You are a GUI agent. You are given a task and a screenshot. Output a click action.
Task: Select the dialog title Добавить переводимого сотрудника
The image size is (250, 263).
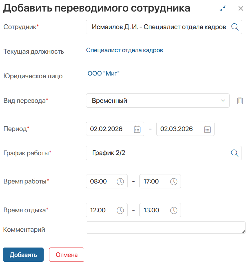point(97,8)
